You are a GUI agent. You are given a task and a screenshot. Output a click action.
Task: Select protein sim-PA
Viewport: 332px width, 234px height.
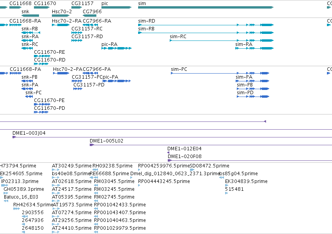point(252,81)
